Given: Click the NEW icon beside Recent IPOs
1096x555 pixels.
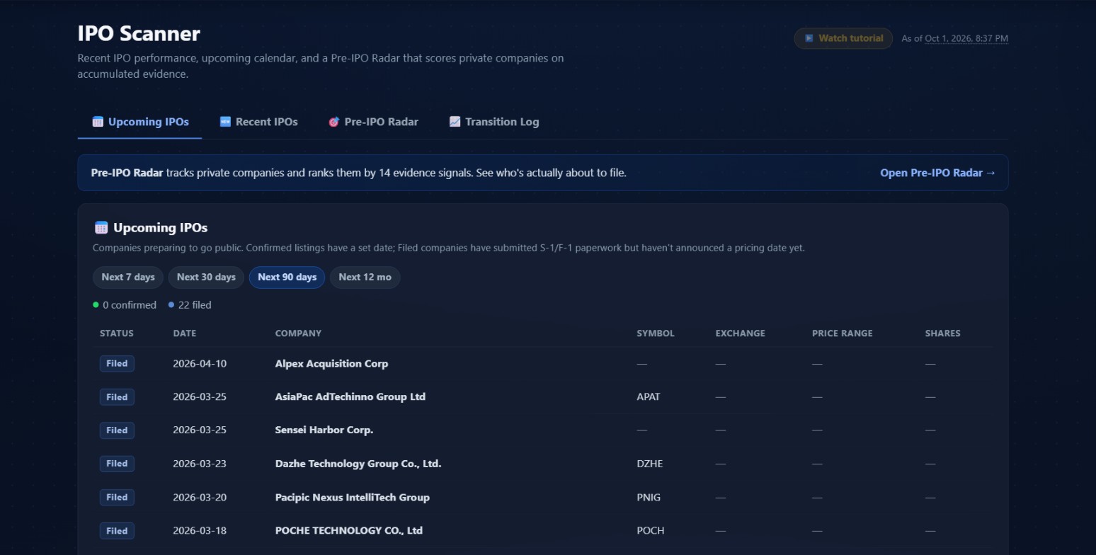Looking at the screenshot, I should (225, 122).
